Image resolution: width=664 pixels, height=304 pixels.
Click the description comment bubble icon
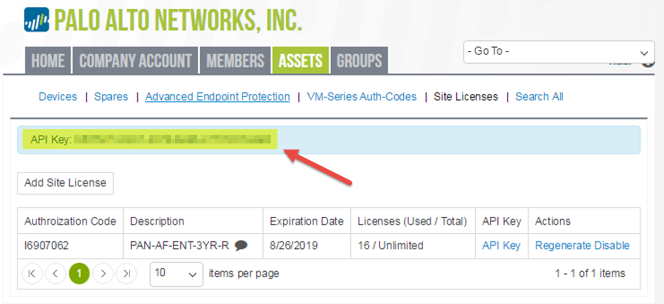click(241, 246)
